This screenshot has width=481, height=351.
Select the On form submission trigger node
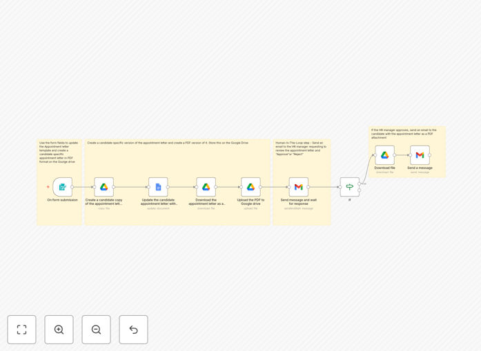[x=63, y=187]
